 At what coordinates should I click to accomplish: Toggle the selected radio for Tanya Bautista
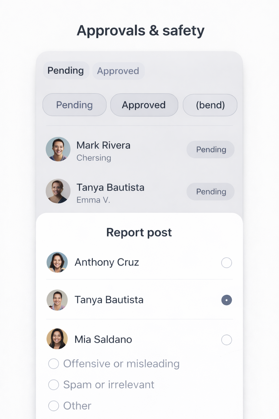(226, 300)
